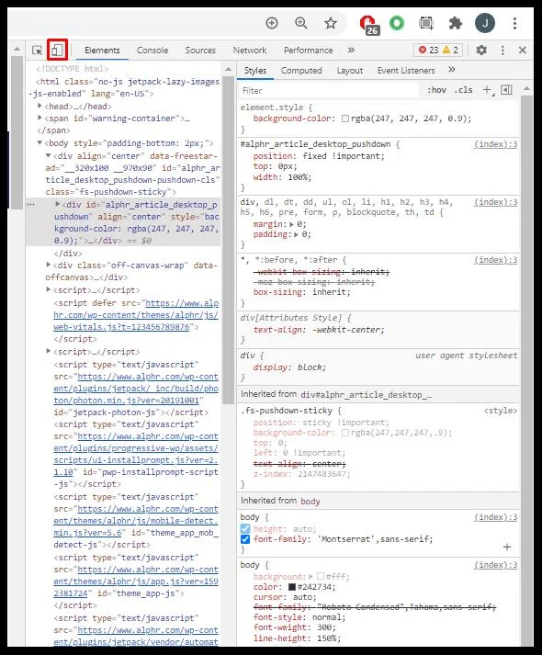Collapse div alphr_article_desktop_pushdown-pushdown-cls node
The width and height of the screenshot is (542, 655).
[49, 155]
